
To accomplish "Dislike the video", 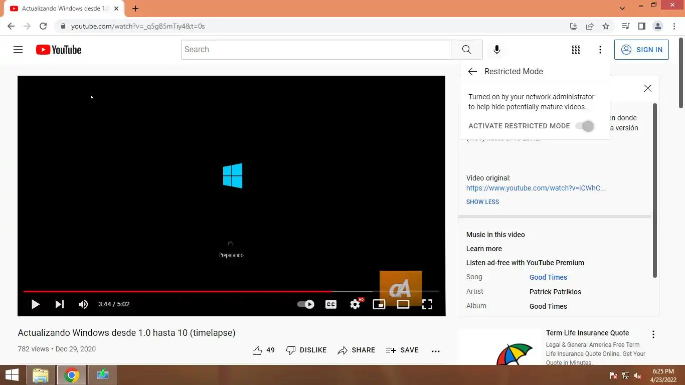I will click(x=306, y=350).
